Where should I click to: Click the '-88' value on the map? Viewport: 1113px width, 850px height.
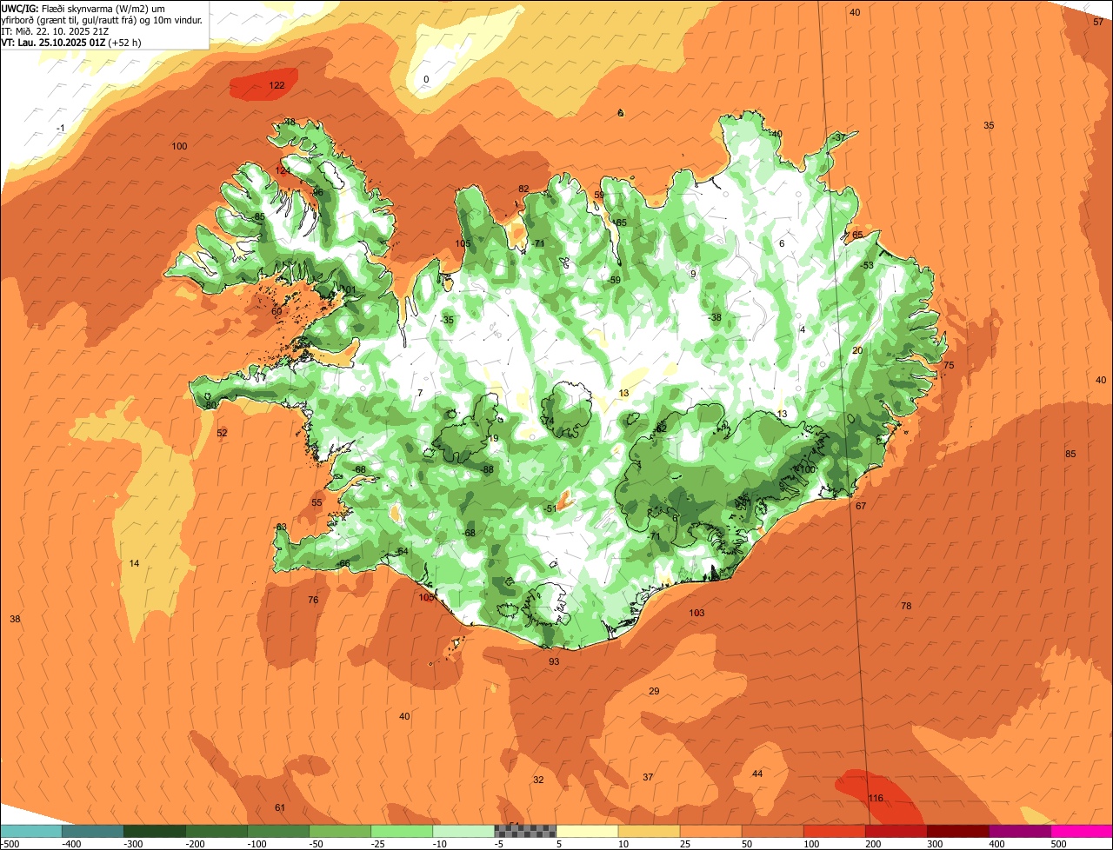tap(487, 469)
